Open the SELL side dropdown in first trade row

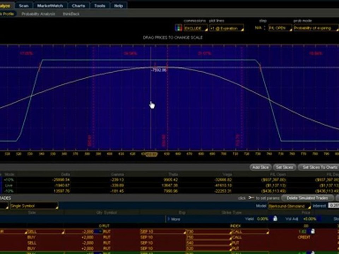(46, 231)
